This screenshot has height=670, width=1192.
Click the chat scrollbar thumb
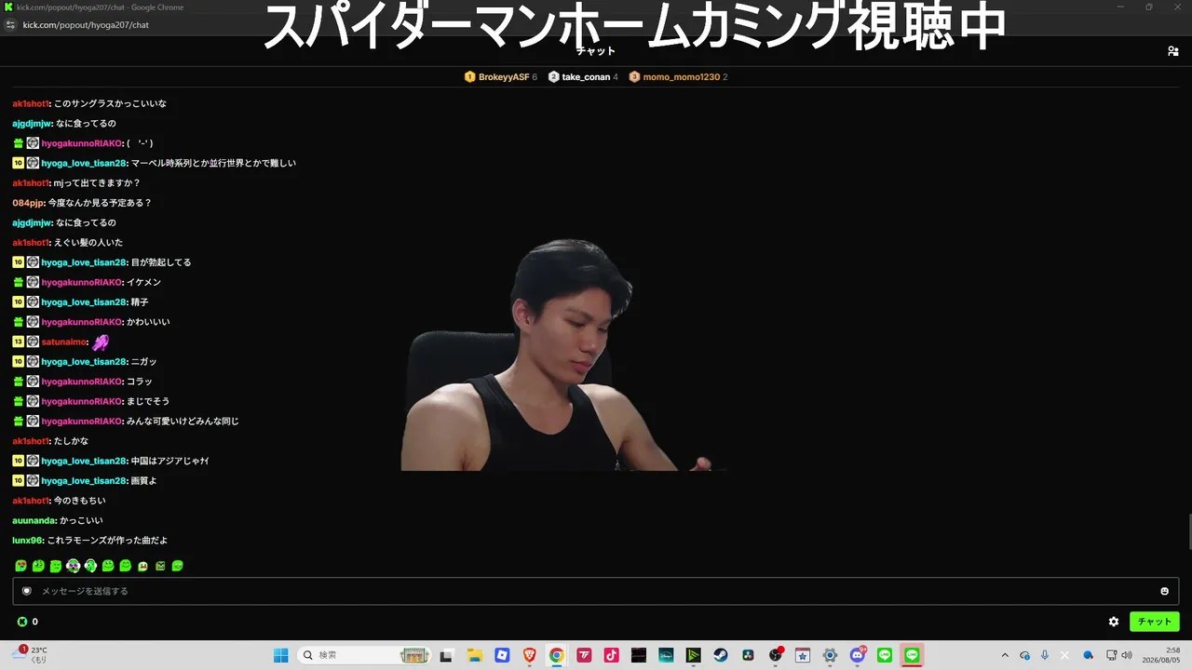1188,532
